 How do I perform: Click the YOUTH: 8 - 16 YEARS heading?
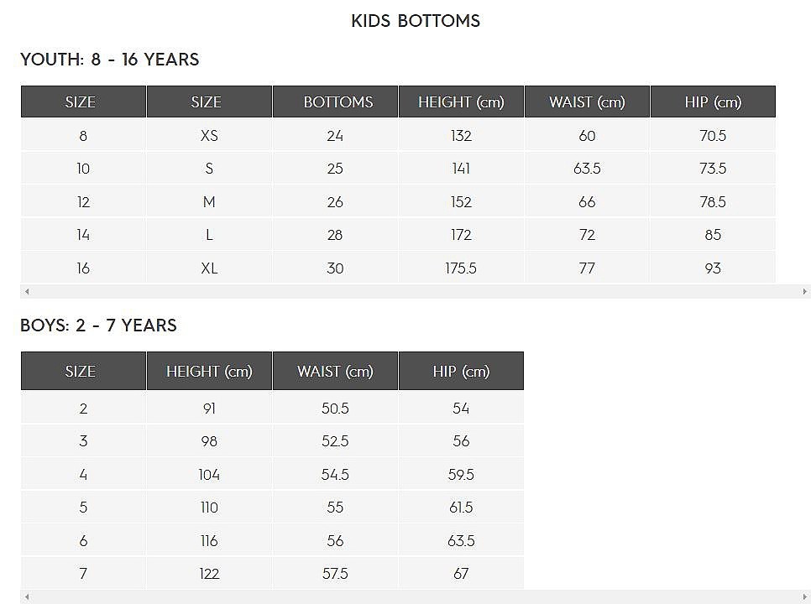click(x=110, y=60)
